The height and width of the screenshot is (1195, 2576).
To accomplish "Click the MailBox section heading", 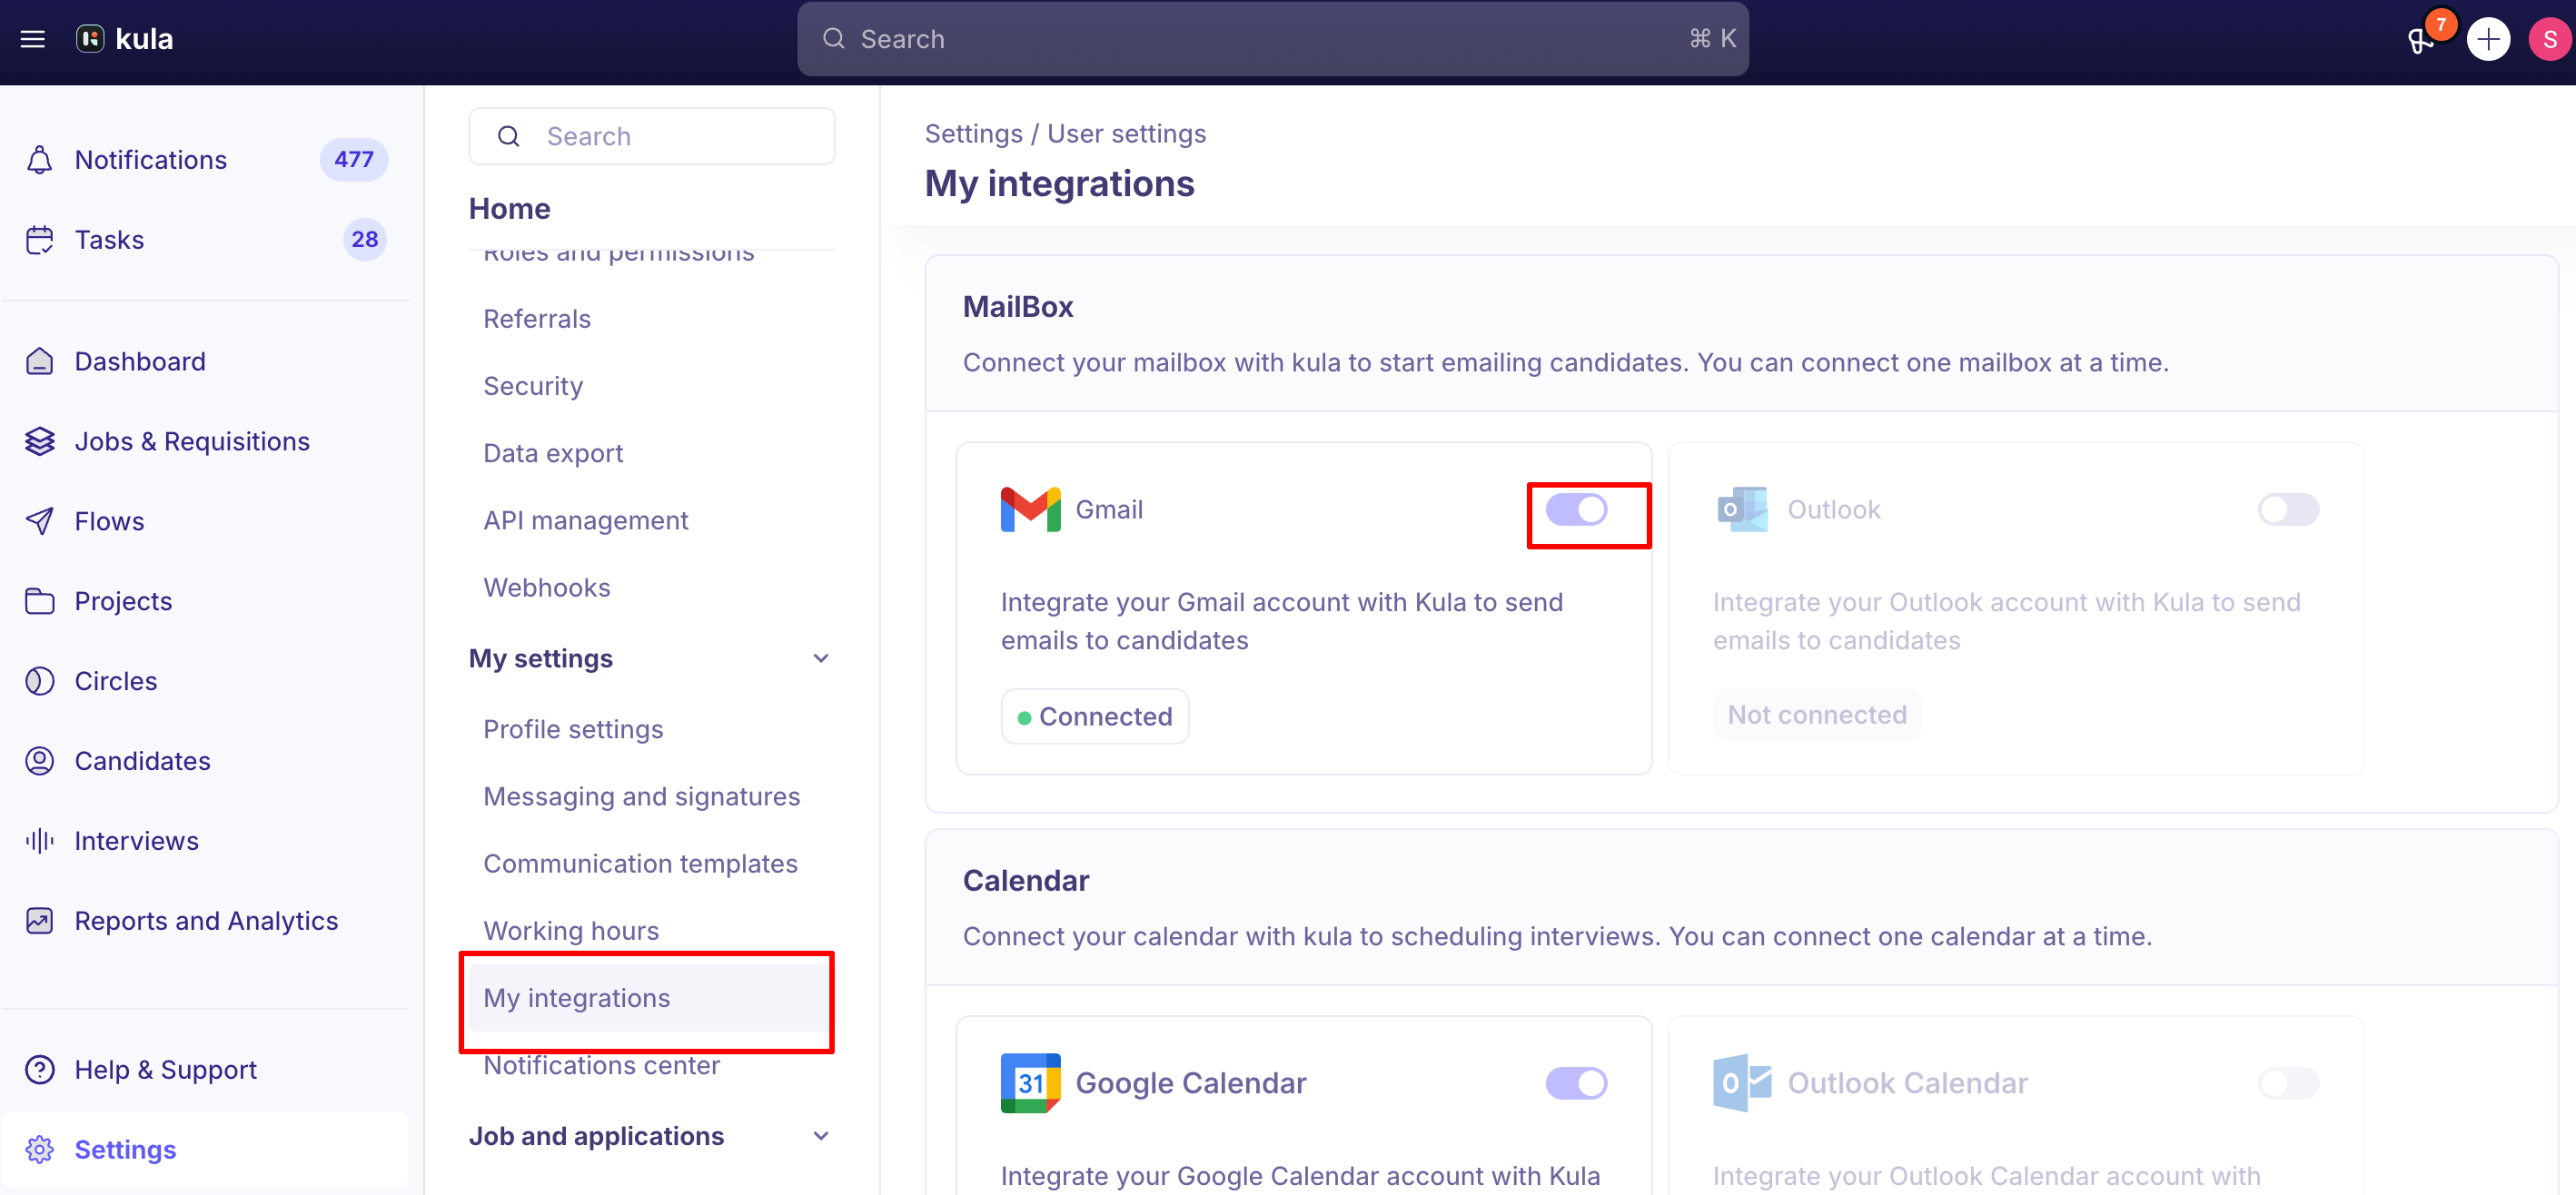I will tap(1018, 307).
